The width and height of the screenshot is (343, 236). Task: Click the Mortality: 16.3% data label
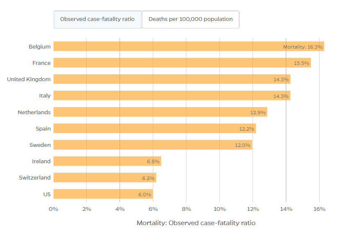303,47
